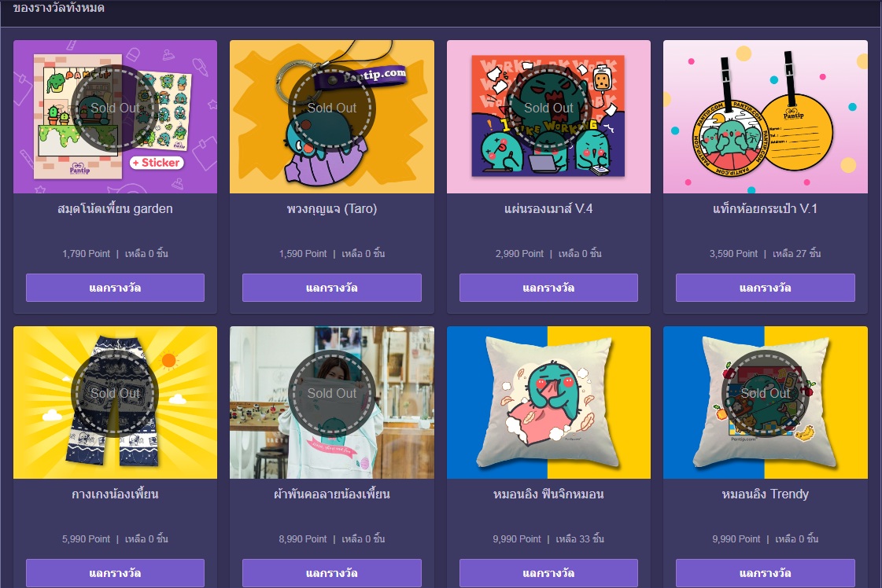Open the garden notebook product image
The width and height of the screenshot is (882, 588).
click(x=115, y=117)
